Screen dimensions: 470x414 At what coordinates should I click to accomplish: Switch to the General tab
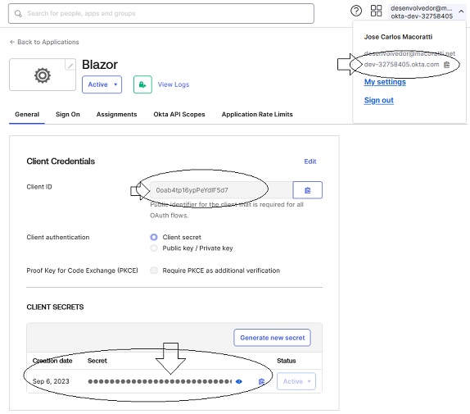pyautogui.click(x=27, y=114)
